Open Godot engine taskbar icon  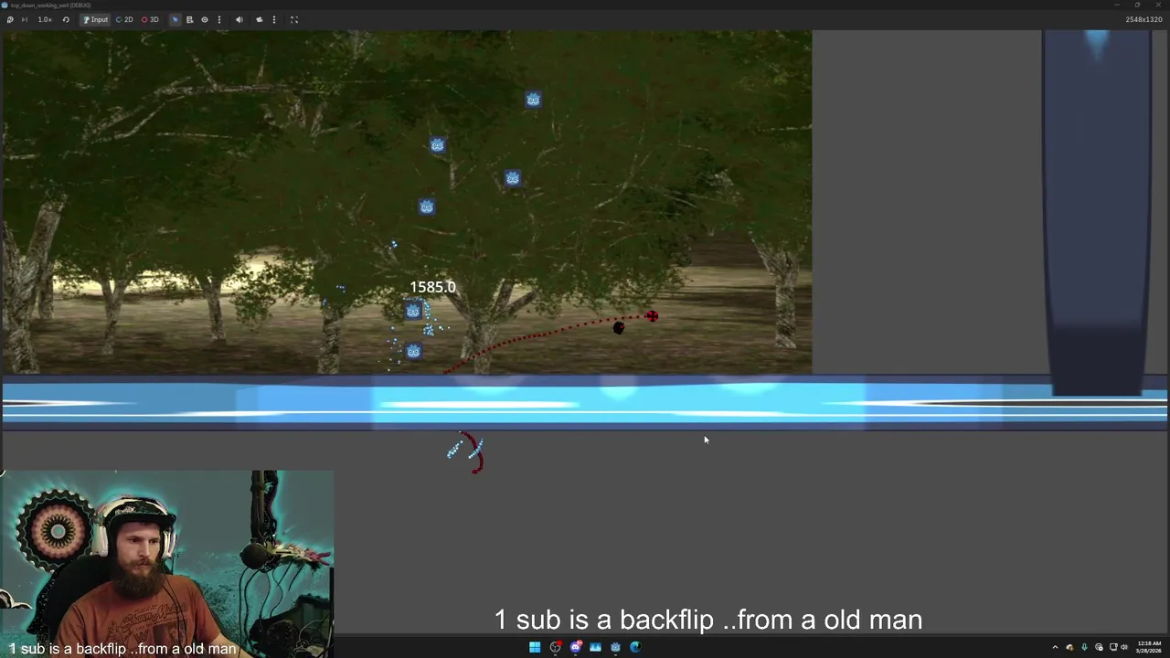tap(615, 647)
